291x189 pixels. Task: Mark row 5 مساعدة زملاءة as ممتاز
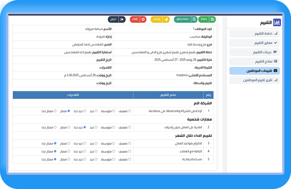point(69,159)
